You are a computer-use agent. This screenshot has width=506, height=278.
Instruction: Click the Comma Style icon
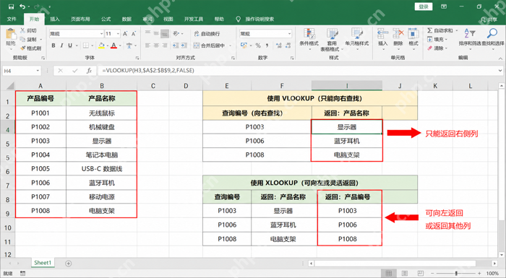267,45
